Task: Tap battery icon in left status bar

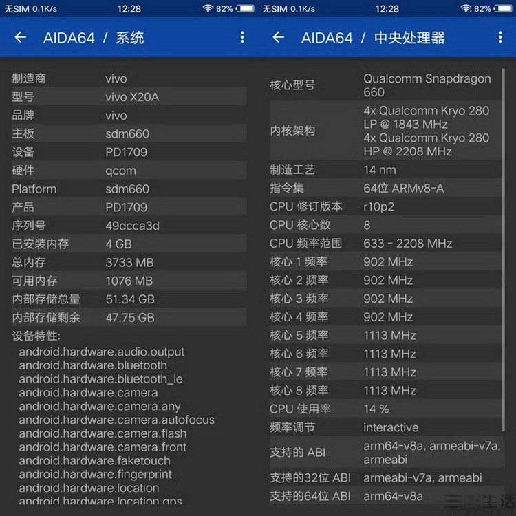Action: click(x=245, y=8)
